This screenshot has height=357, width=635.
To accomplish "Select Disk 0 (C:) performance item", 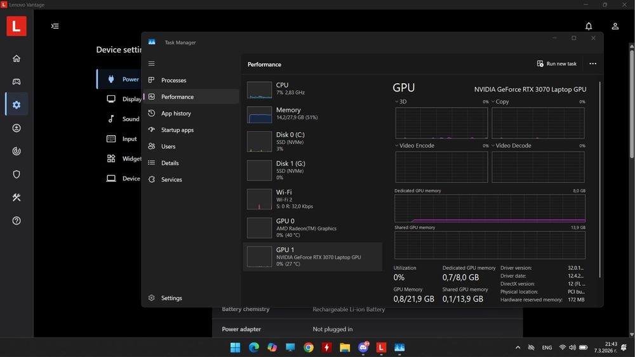I will tap(312, 141).
